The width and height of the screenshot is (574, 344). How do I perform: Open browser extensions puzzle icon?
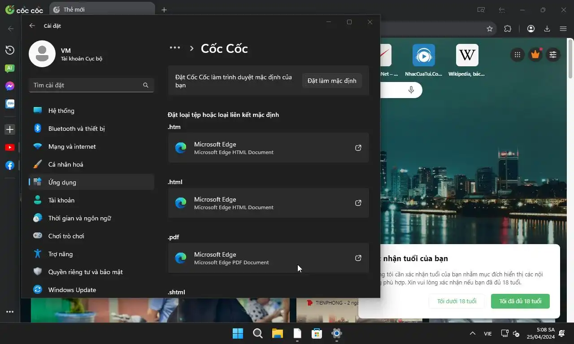point(508,29)
